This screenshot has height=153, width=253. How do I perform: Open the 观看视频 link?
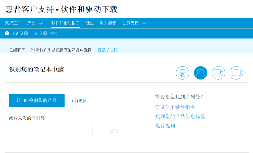[x=165, y=126]
